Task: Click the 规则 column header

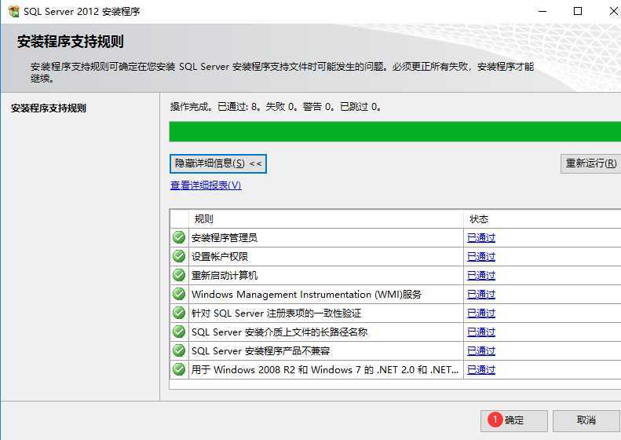Action: click(326, 218)
